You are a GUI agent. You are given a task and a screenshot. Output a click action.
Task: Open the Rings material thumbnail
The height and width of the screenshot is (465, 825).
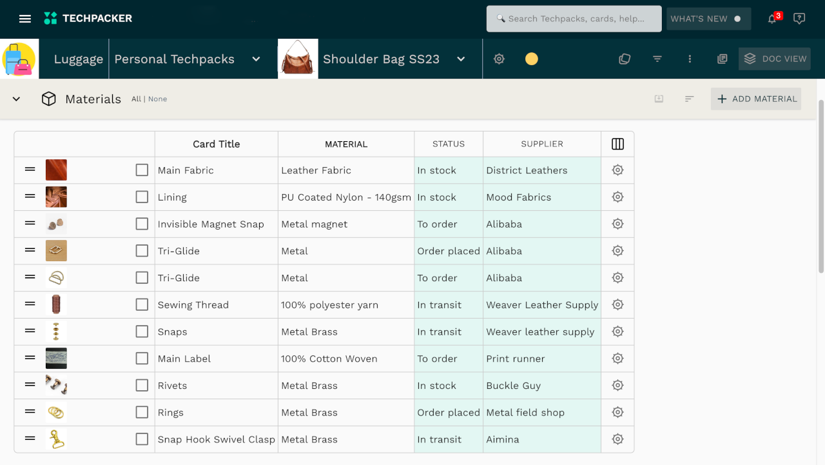[56, 412]
